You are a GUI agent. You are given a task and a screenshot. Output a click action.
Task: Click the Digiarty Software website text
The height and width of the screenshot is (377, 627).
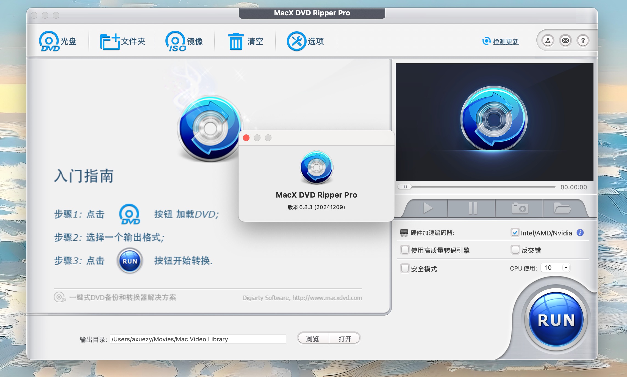tap(302, 298)
